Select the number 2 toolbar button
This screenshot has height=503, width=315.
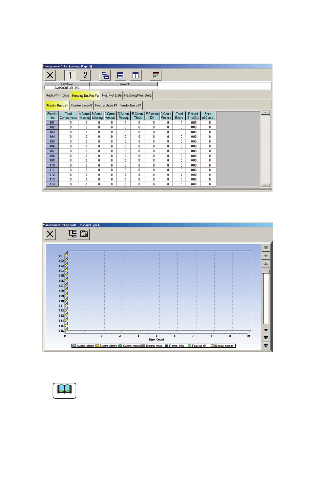85,75
